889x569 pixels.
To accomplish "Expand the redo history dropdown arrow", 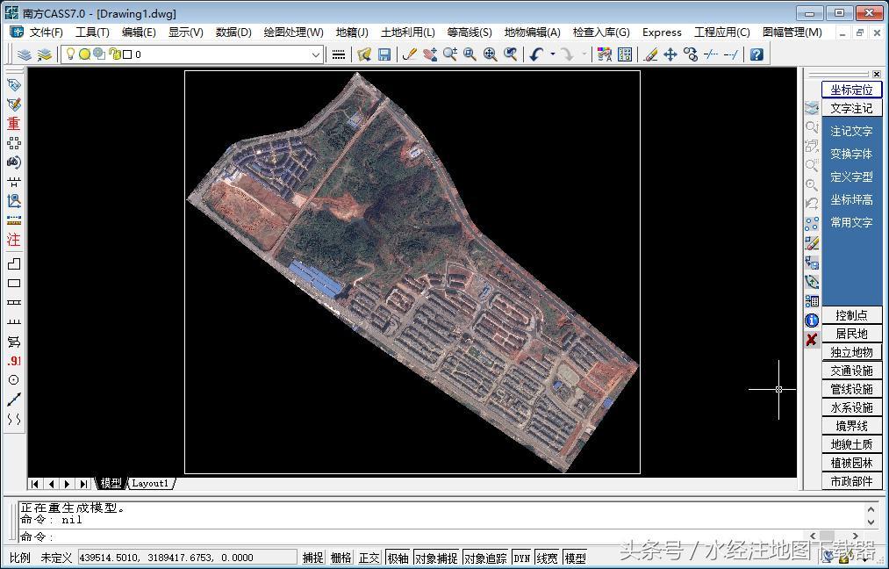I will [584, 54].
